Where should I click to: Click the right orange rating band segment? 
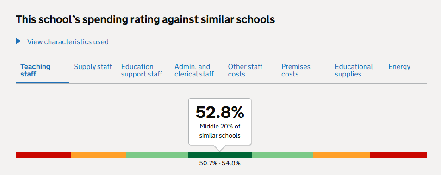(x=342, y=155)
